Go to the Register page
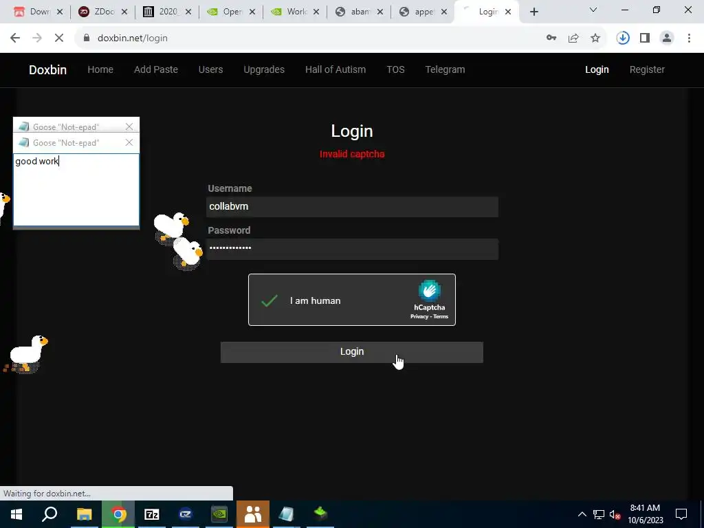 click(647, 69)
